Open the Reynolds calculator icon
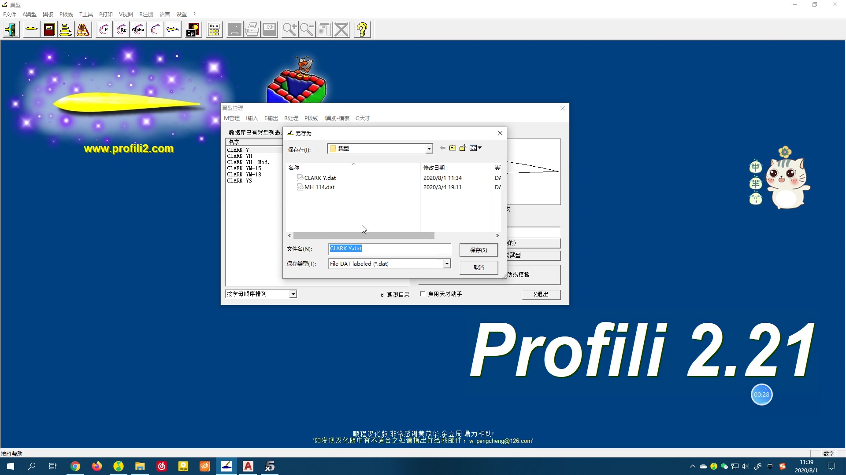Viewport: 846px width, 475px height. pyautogui.click(x=214, y=30)
